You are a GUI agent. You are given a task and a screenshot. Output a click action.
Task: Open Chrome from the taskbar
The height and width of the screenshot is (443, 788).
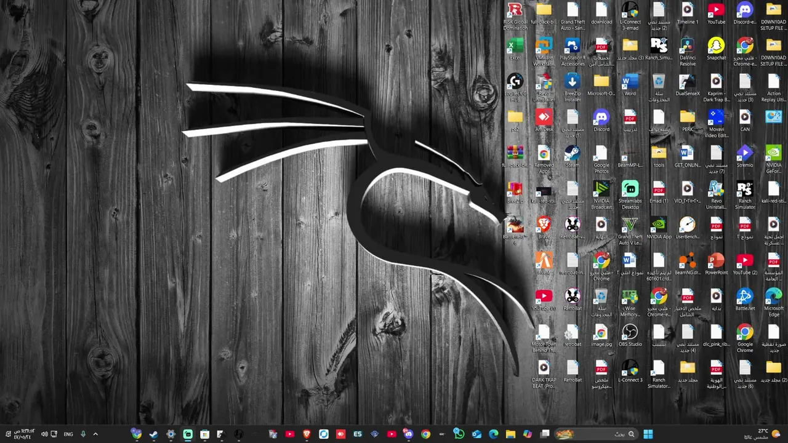[x=425, y=434]
